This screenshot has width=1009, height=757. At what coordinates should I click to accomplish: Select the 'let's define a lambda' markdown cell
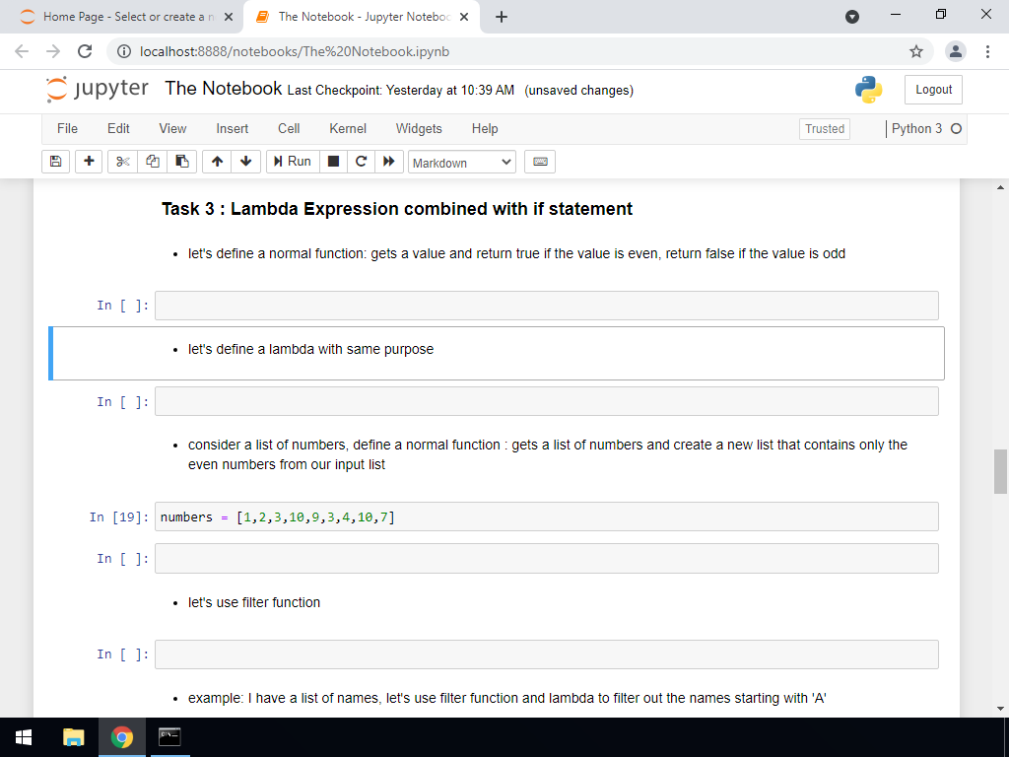[x=497, y=353]
